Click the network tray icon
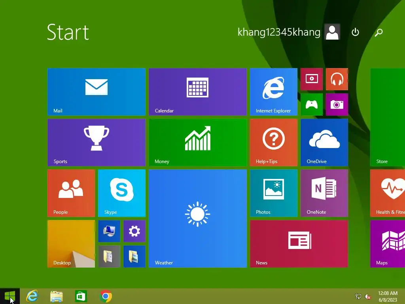This screenshot has height=304, width=405. 358,296
